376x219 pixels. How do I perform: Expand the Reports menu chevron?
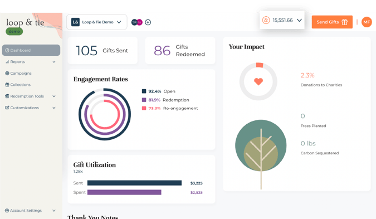54,62
